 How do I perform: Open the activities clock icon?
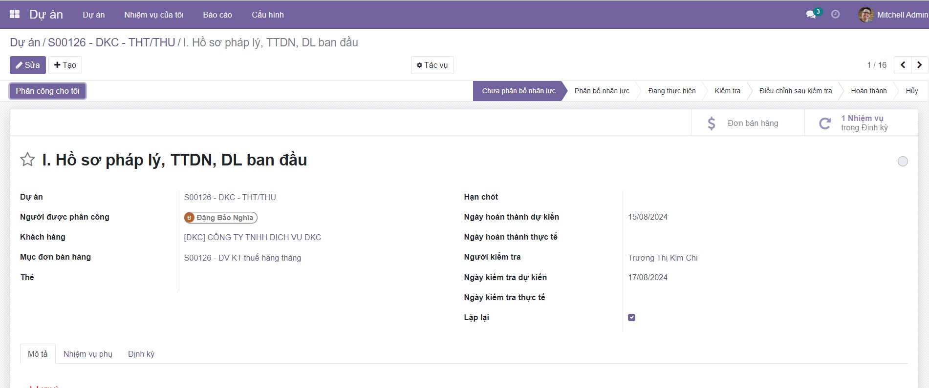[x=835, y=14]
